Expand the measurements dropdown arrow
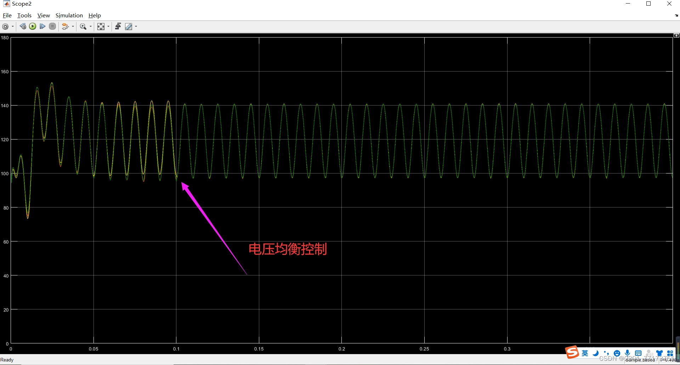 tap(136, 27)
